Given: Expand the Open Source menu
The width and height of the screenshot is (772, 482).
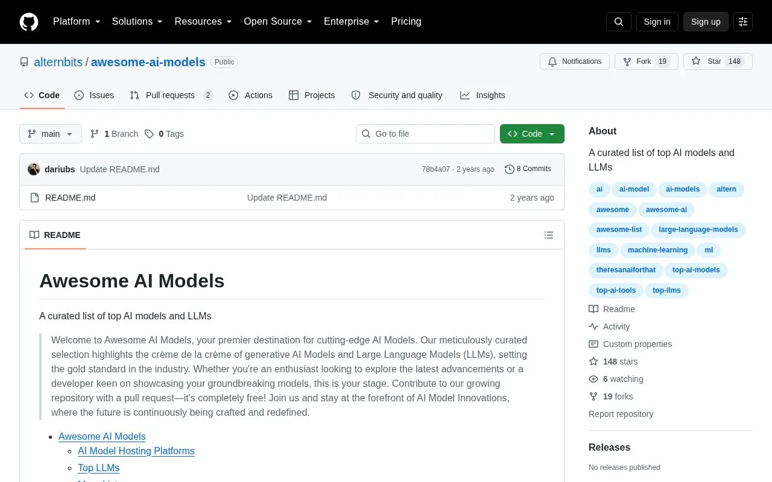Looking at the screenshot, I should pos(277,22).
